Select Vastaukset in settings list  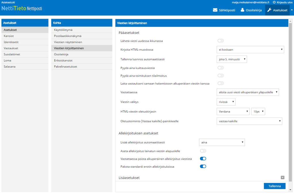pyautogui.click(x=25, y=48)
